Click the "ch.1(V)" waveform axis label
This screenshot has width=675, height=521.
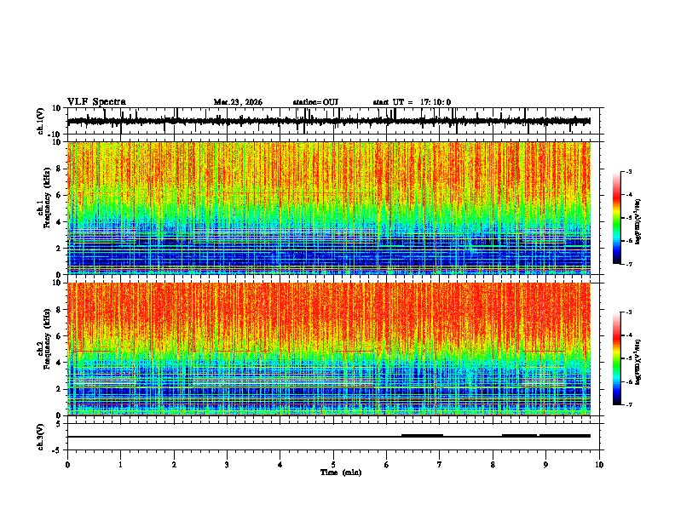pyautogui.click(x=41, y=121)
